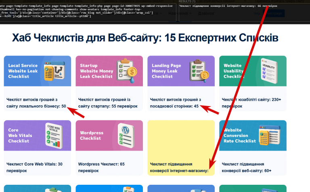Open the Core Web Vitals Checklist thumbnail
The height and width of the screenshot is (192, 310).
click(x=38, y=135)
